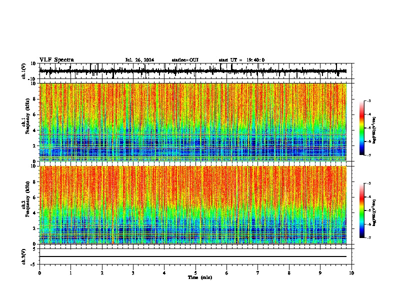The height and width of the screenshot is (306, 396).
Task: Click time-axis tick label "1"
Action: pos(70,273)
